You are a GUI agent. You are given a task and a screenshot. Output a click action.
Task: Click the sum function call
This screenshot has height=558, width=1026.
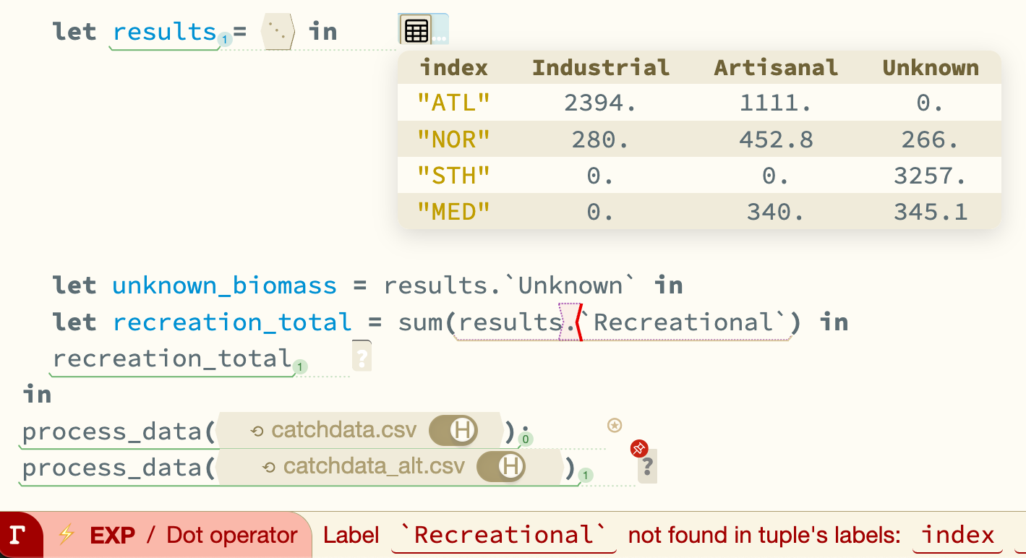pyautogui.click(x=420, y=322)
